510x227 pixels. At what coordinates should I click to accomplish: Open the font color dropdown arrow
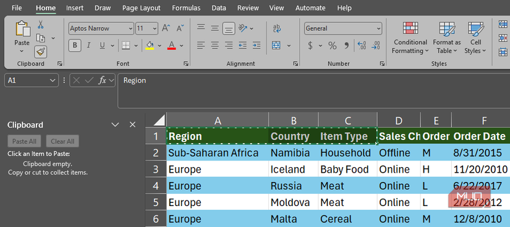182,46
